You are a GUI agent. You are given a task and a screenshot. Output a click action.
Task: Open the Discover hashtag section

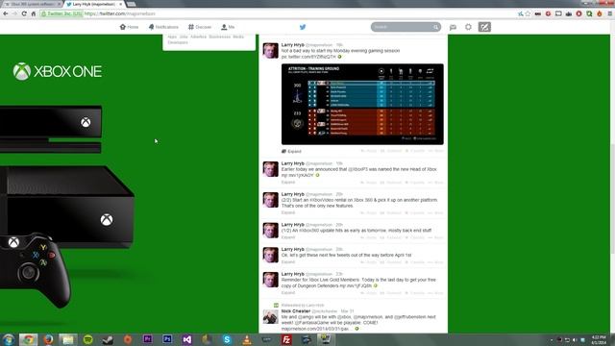(x=200, y=27)
